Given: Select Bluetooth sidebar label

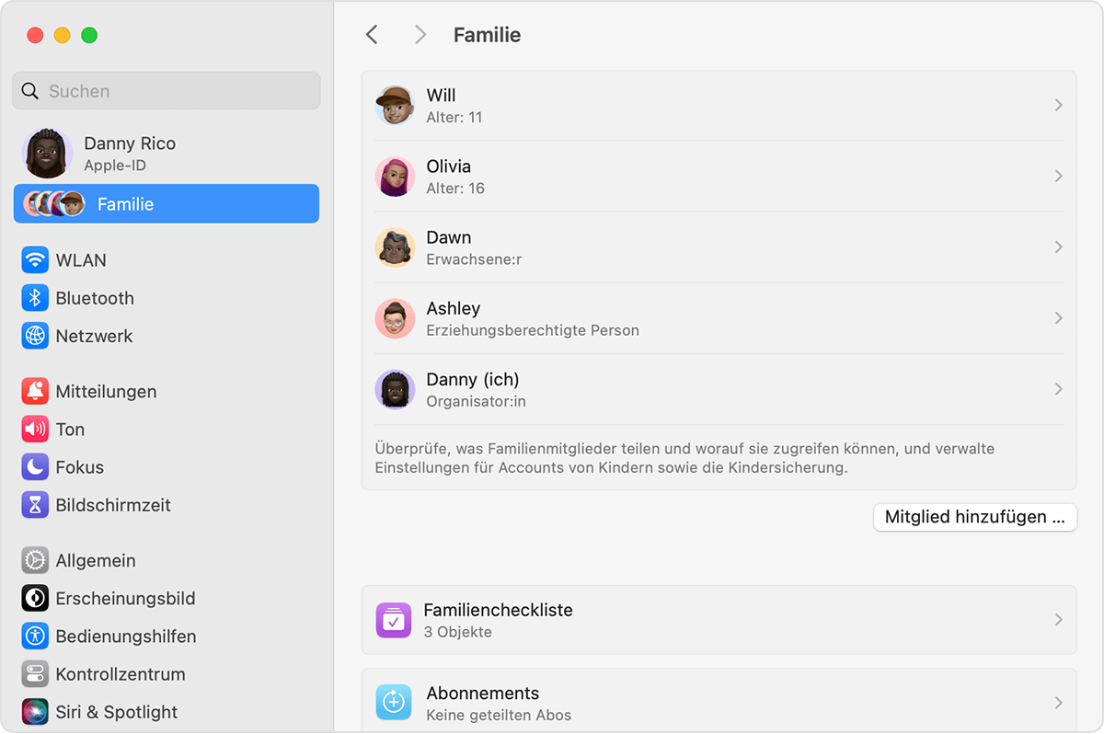Looking at the screenshot, I should 95,298.
